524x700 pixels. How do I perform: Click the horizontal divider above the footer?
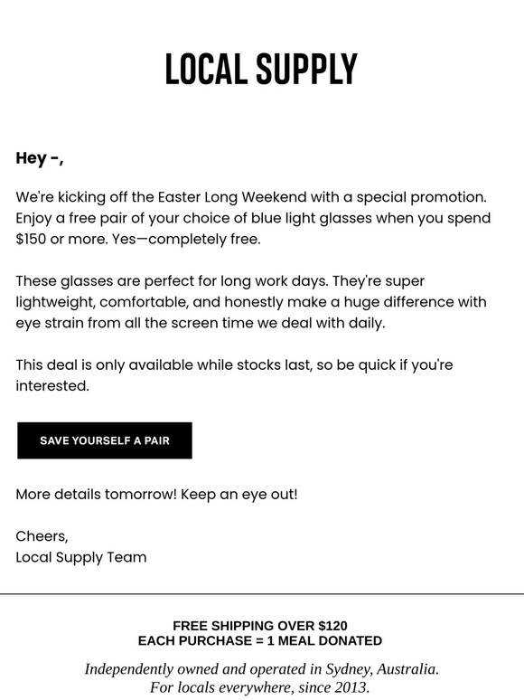(262, 594)
